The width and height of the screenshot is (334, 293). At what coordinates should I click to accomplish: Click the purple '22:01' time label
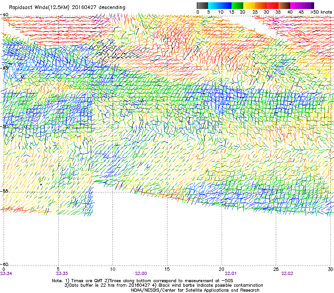click(231, 274)
